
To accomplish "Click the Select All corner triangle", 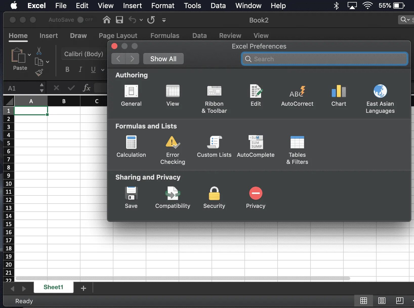I will pyautogui.click(x=9, y=101).
